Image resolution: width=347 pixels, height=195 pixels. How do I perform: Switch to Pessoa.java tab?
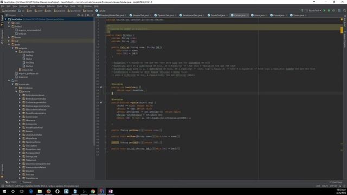click(278, 15)
